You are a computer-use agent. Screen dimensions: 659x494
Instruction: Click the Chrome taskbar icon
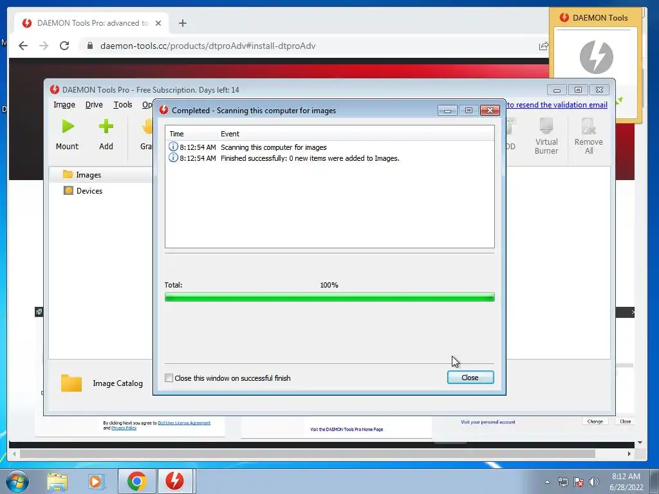(136, 481)
